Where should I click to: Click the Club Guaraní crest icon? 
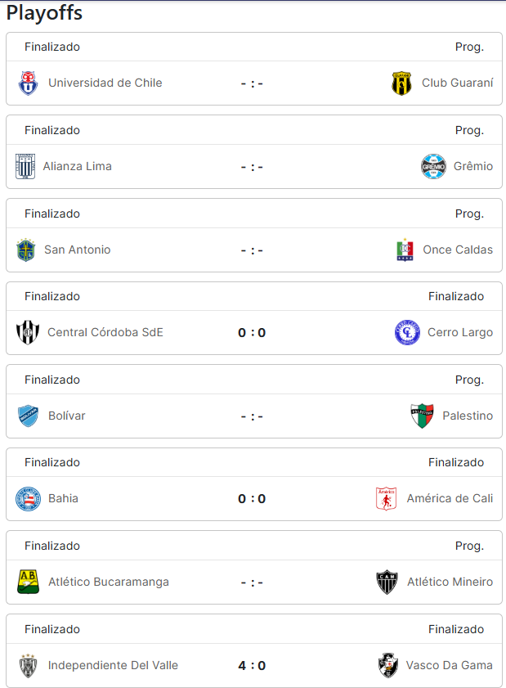tap(401, 83)
